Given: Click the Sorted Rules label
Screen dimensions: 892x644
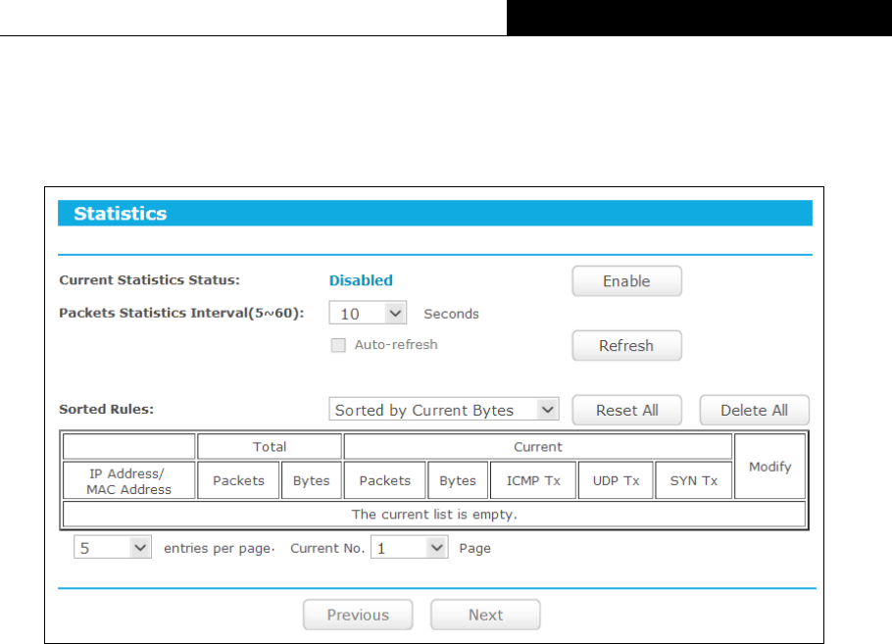Looking at the screenshot, I should (107, 409).
